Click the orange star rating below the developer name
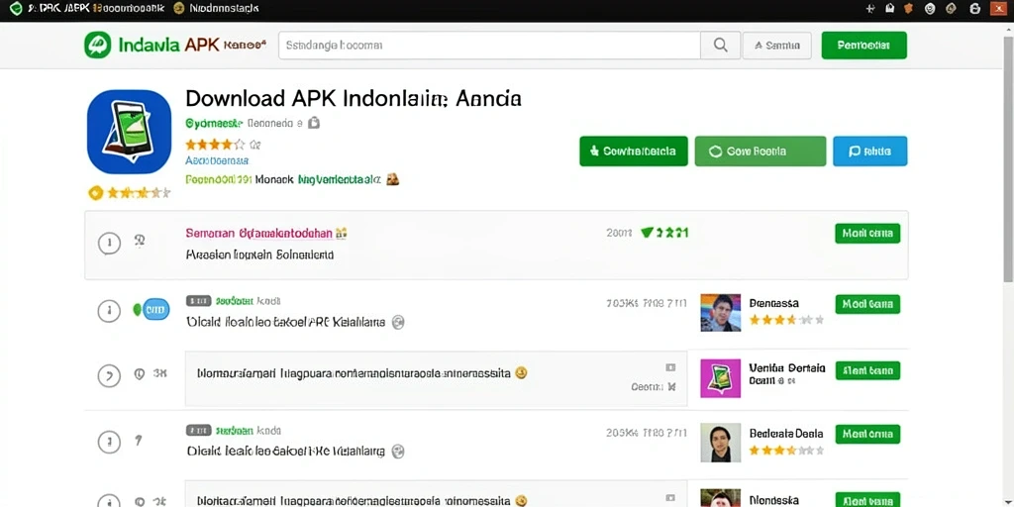1014x507 pixels. (x=215, y=145)
